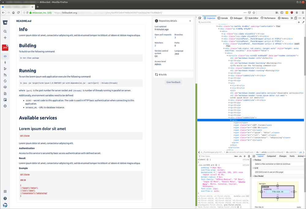Toggle the :hov pseudo-class panel in Rules
The image size is (306, 209).
point(236,156)
